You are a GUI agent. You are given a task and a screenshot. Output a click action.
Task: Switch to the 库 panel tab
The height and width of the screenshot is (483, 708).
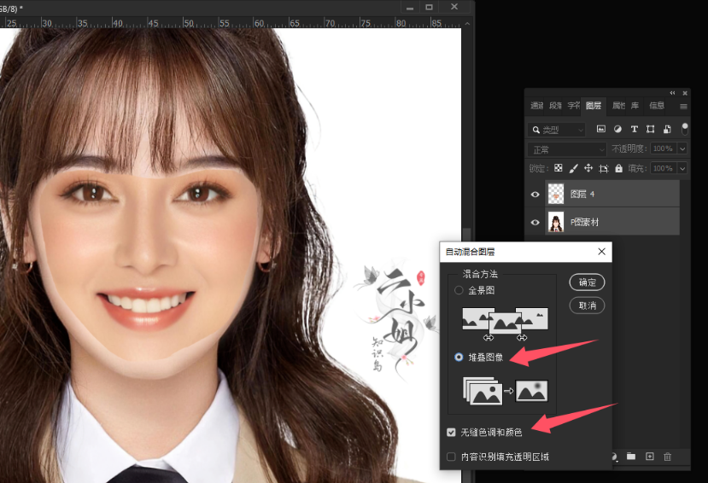tap(635, 106)
